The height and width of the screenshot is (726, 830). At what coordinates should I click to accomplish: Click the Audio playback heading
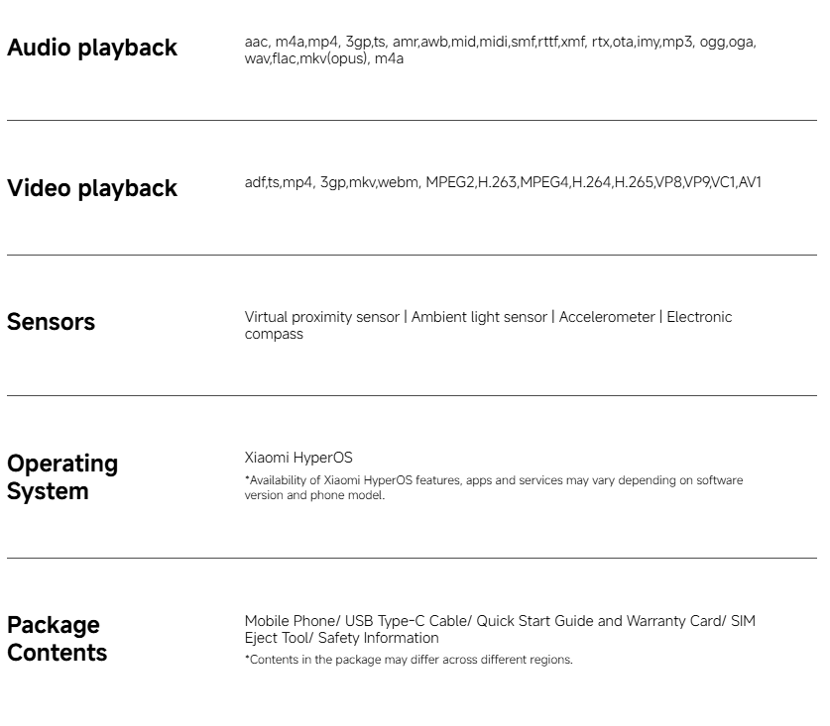[x=92, y=48]
